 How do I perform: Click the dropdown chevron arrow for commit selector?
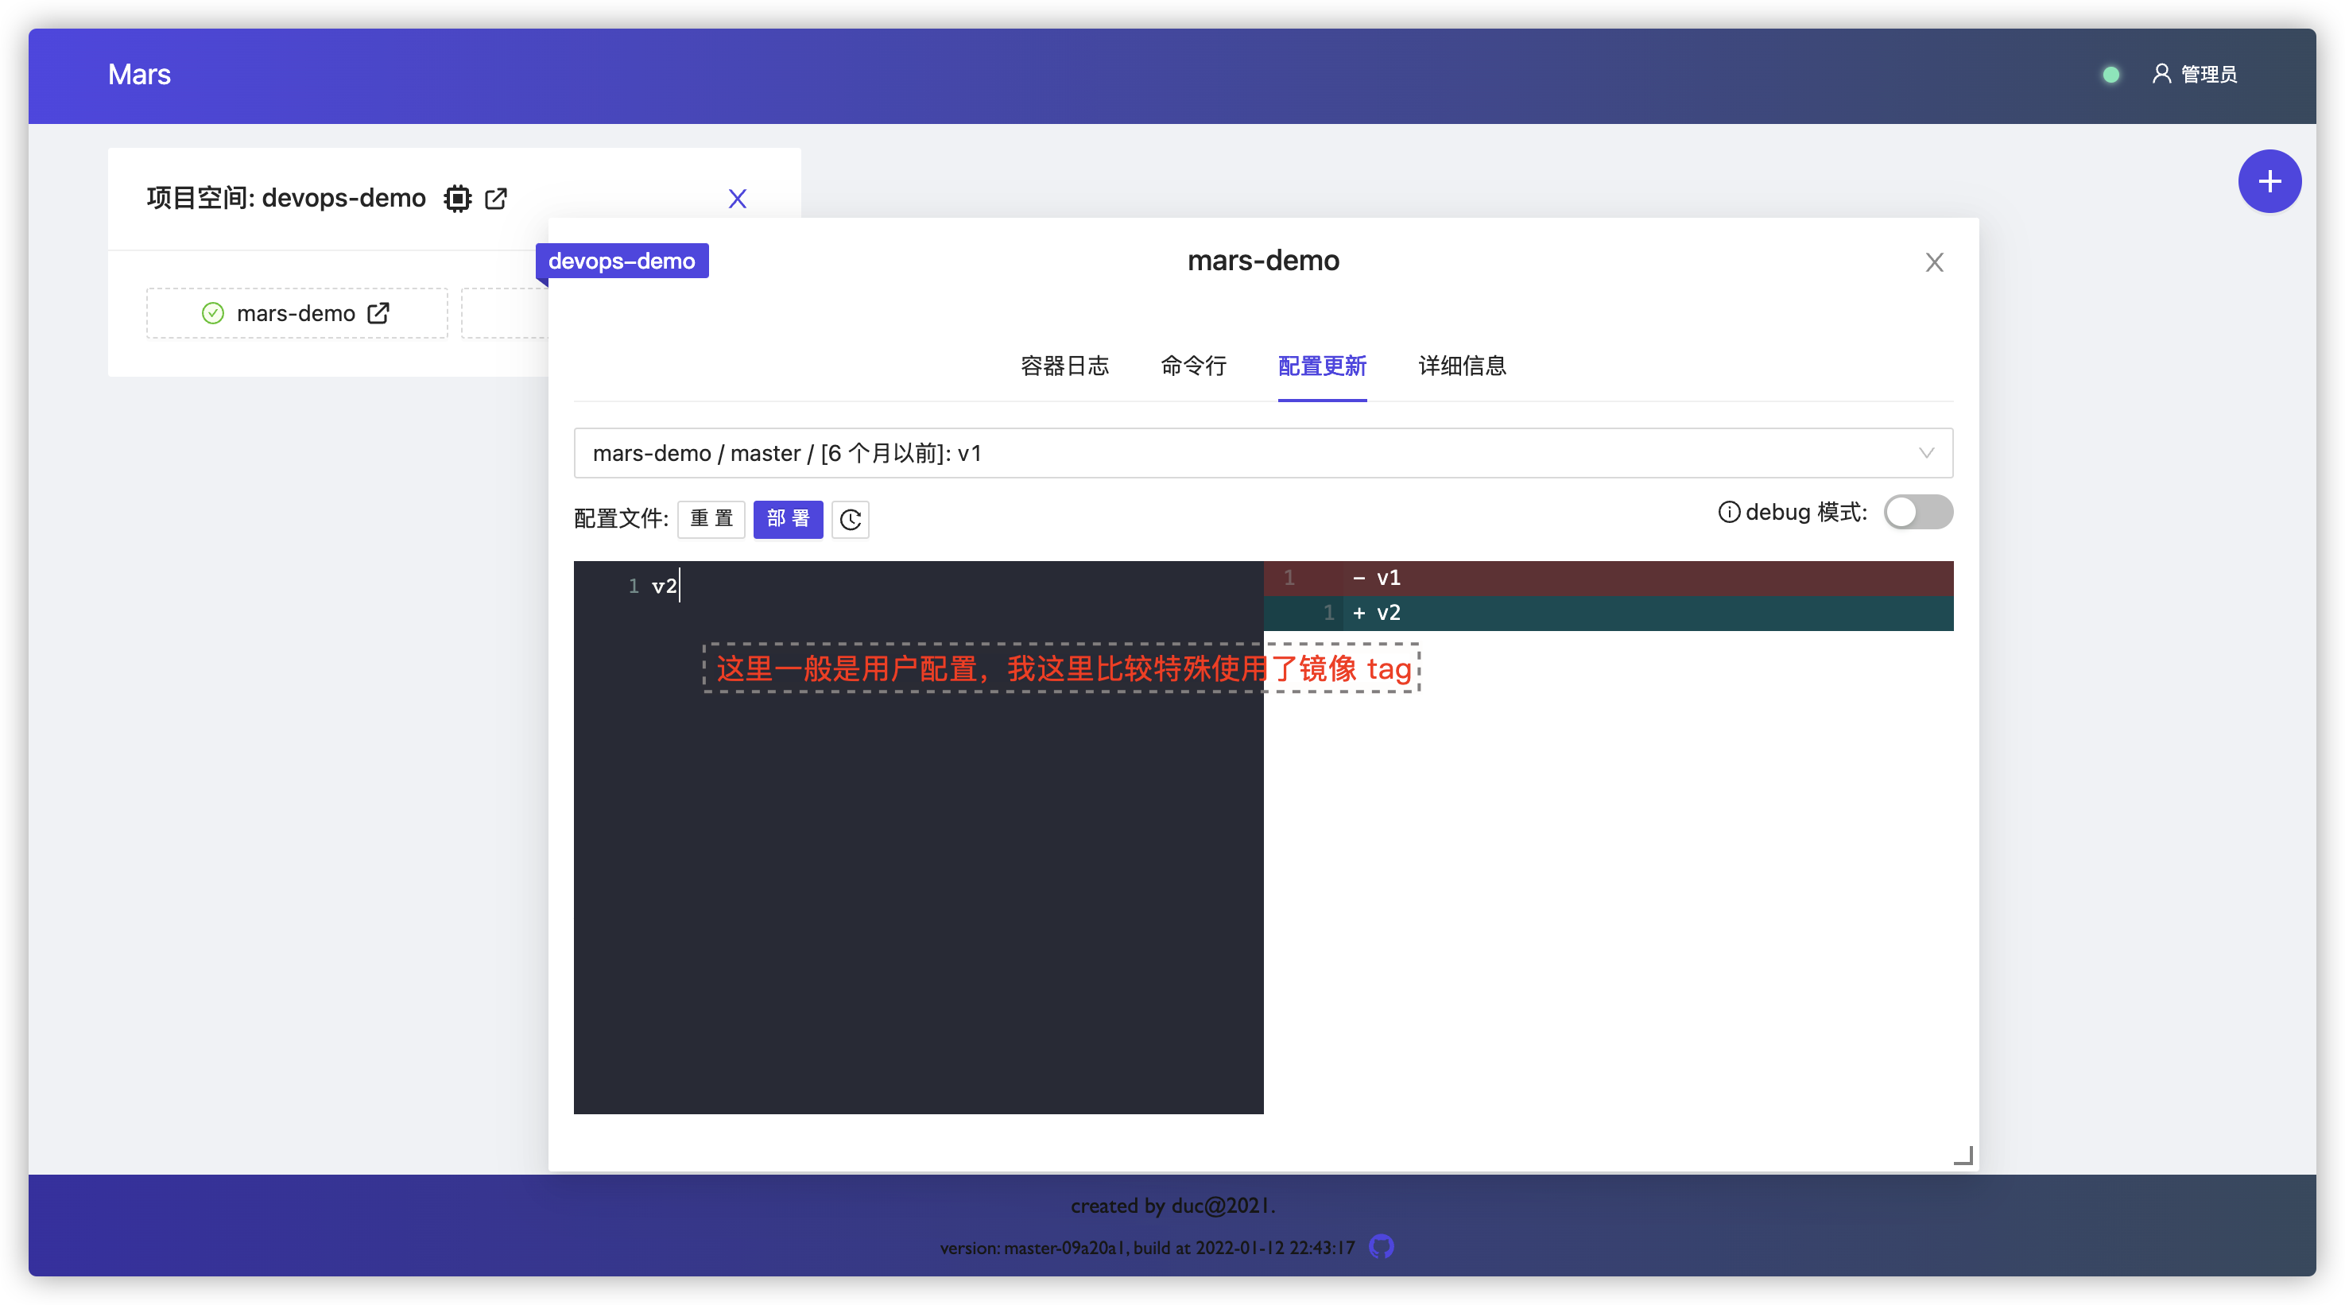[1926, 452]
